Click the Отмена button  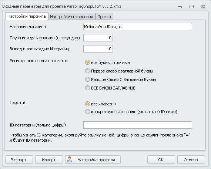(x=191, y=160)
